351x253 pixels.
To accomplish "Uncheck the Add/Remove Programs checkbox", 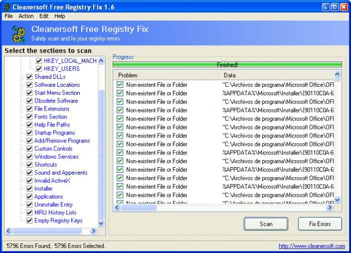I will coord(29,141).
